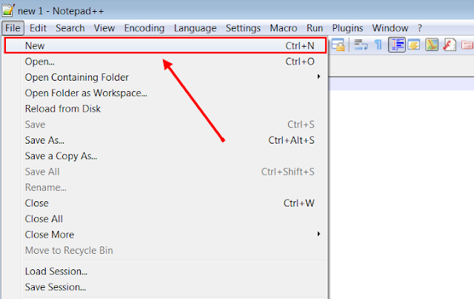Viewport: 474px width, 299px height.
Task: Toggle synchronized scrolling lock icon
Action: [x=338, y=45]
